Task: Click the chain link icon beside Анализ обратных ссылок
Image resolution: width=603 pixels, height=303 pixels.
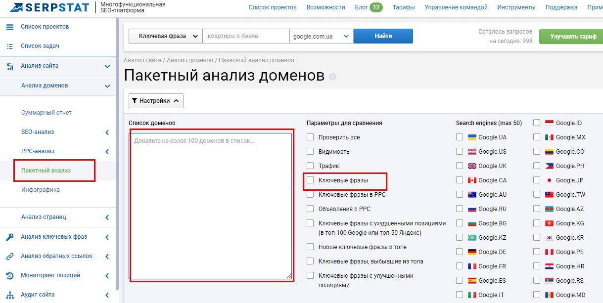Action: coord(9,256)
